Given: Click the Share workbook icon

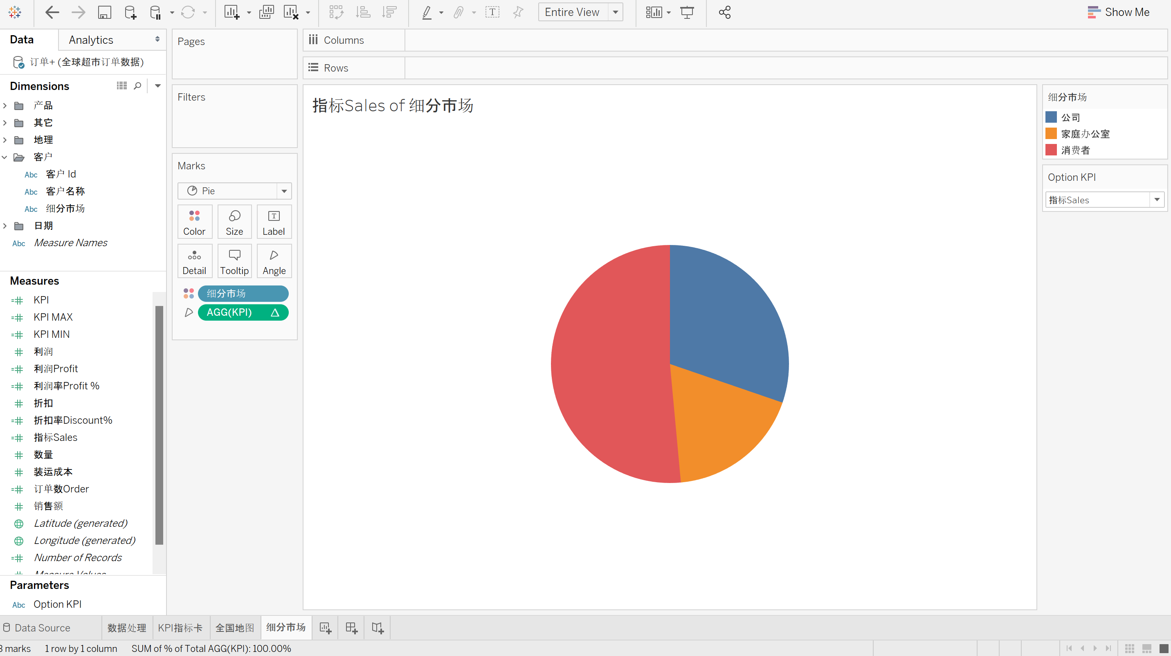Looking at the screenshot, I should [x=725, y=12].
